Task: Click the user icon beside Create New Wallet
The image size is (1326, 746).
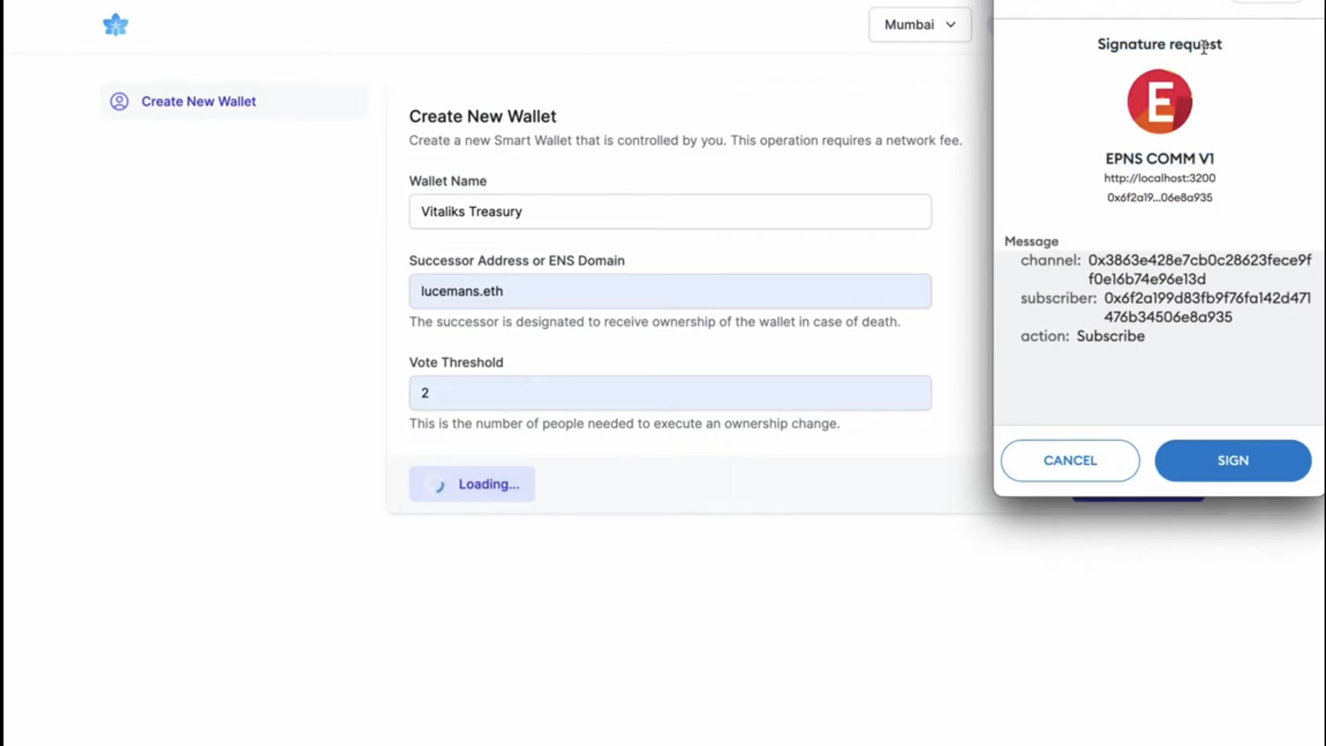Action: [119, 102]
